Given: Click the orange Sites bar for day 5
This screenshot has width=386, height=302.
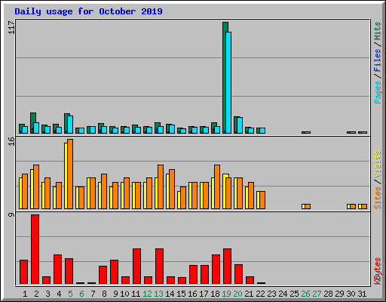Looking at the screenshot, I should pyautogui.click(x=70, y=174).
